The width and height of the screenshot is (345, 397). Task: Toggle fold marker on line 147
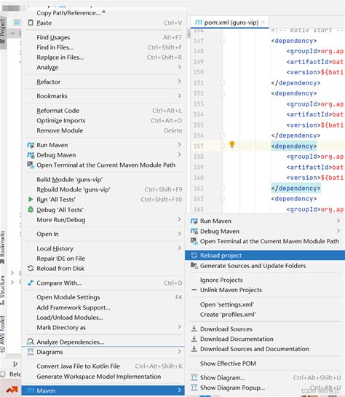coord(223,41)
